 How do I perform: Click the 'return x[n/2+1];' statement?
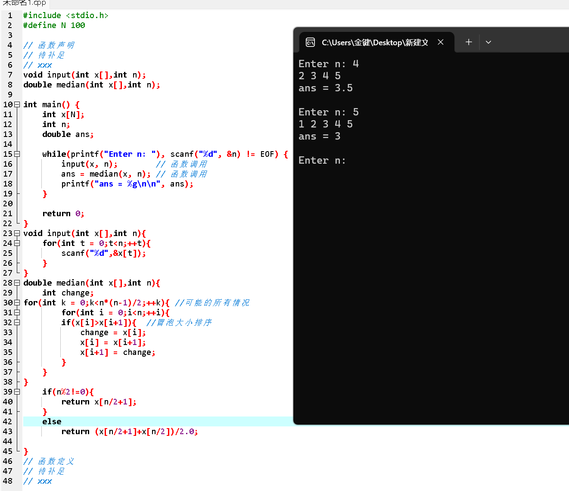coord(99,402)
